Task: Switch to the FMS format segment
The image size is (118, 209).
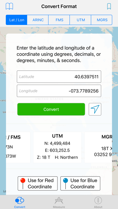Action: [x=59, y=20]
